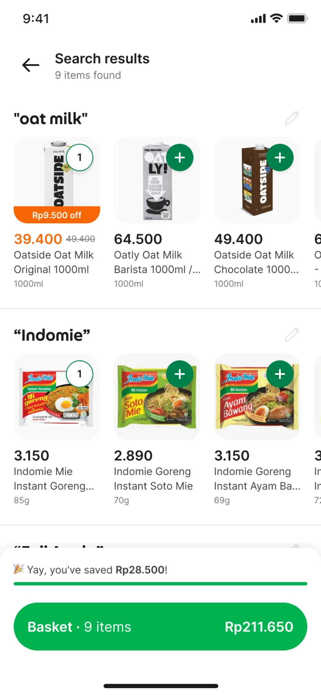Tap the back arrow icon

tap(31, 65)
